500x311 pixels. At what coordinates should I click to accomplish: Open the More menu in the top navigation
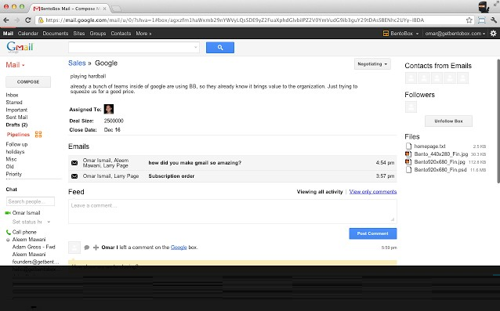point(143,34)
